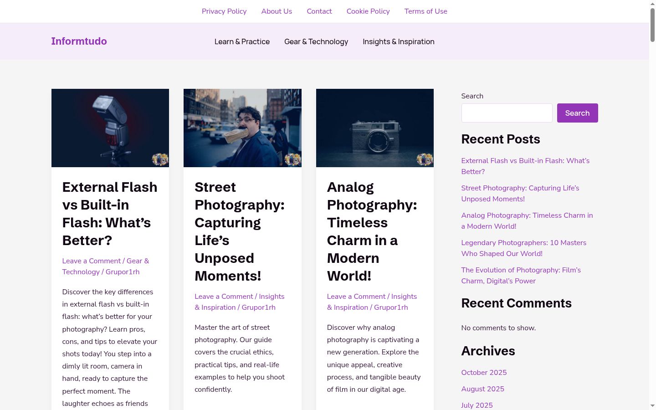The width and height of the screenshot is (656, 410).
Task: Click the purple Search button
Action: click(x=577, y=113)
